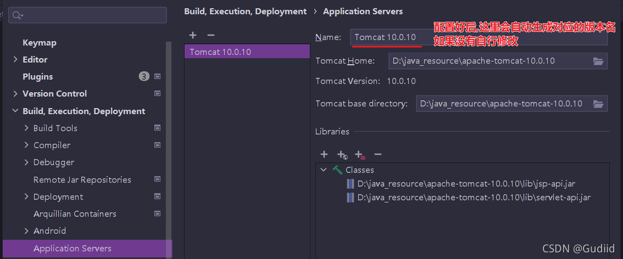Click servlet-api.jar archive icon
Viewport: 623px width, 259px height.
point(350,197)
